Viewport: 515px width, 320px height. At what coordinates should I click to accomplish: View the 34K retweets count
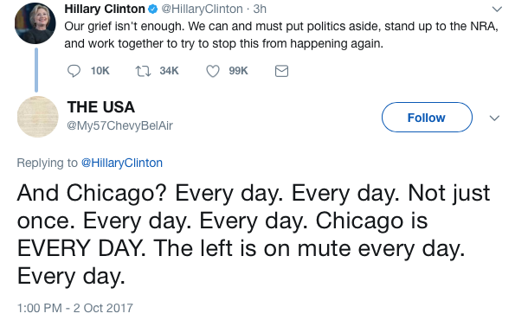(169, 71)
